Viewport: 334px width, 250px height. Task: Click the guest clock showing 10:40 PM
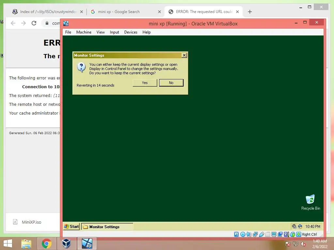312,227
